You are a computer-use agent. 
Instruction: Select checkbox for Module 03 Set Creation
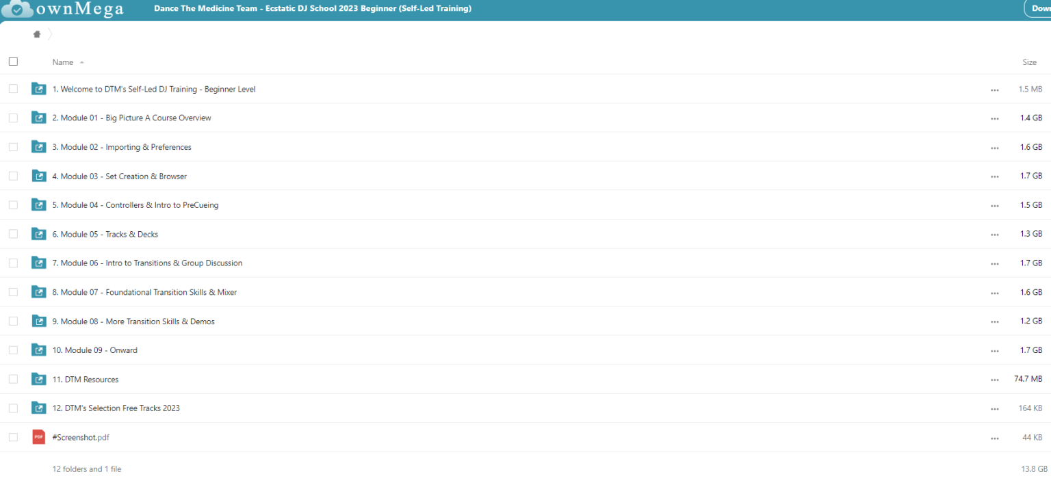coord(13,176)
